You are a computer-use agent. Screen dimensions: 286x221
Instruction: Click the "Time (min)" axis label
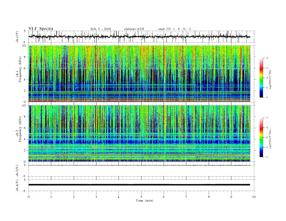point(144,200)
